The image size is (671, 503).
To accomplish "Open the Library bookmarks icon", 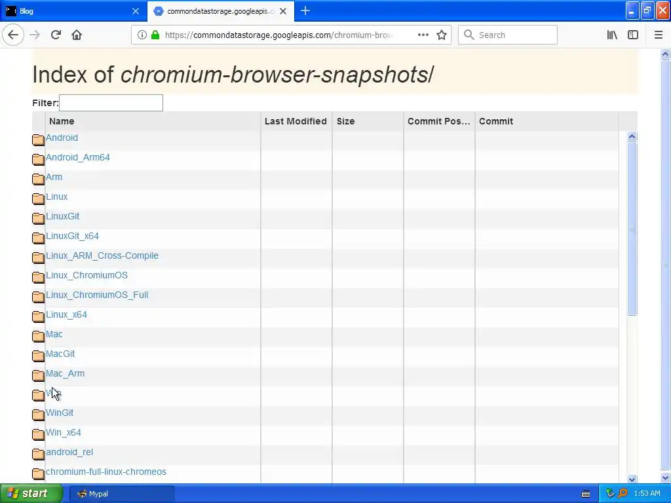I will pyautogui.click(x=612, y=35).
